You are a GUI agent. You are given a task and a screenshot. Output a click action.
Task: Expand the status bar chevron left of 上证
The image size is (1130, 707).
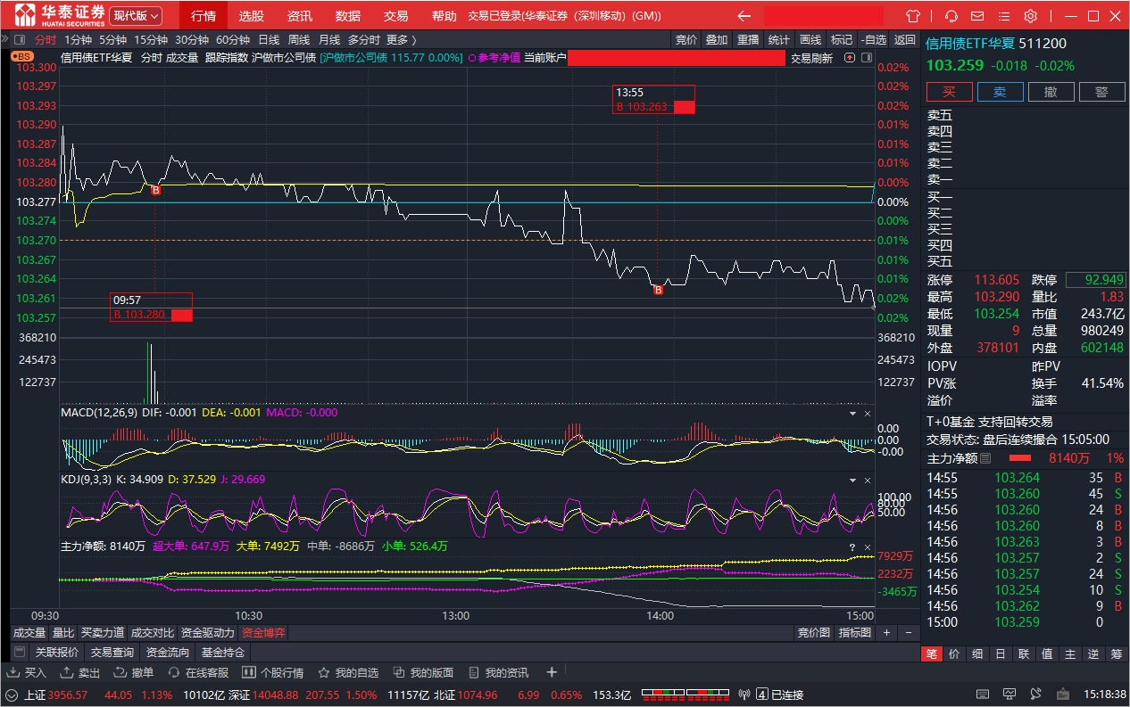(12, 695)
